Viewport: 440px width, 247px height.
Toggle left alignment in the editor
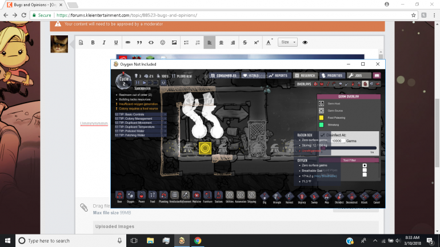[209, 43]
